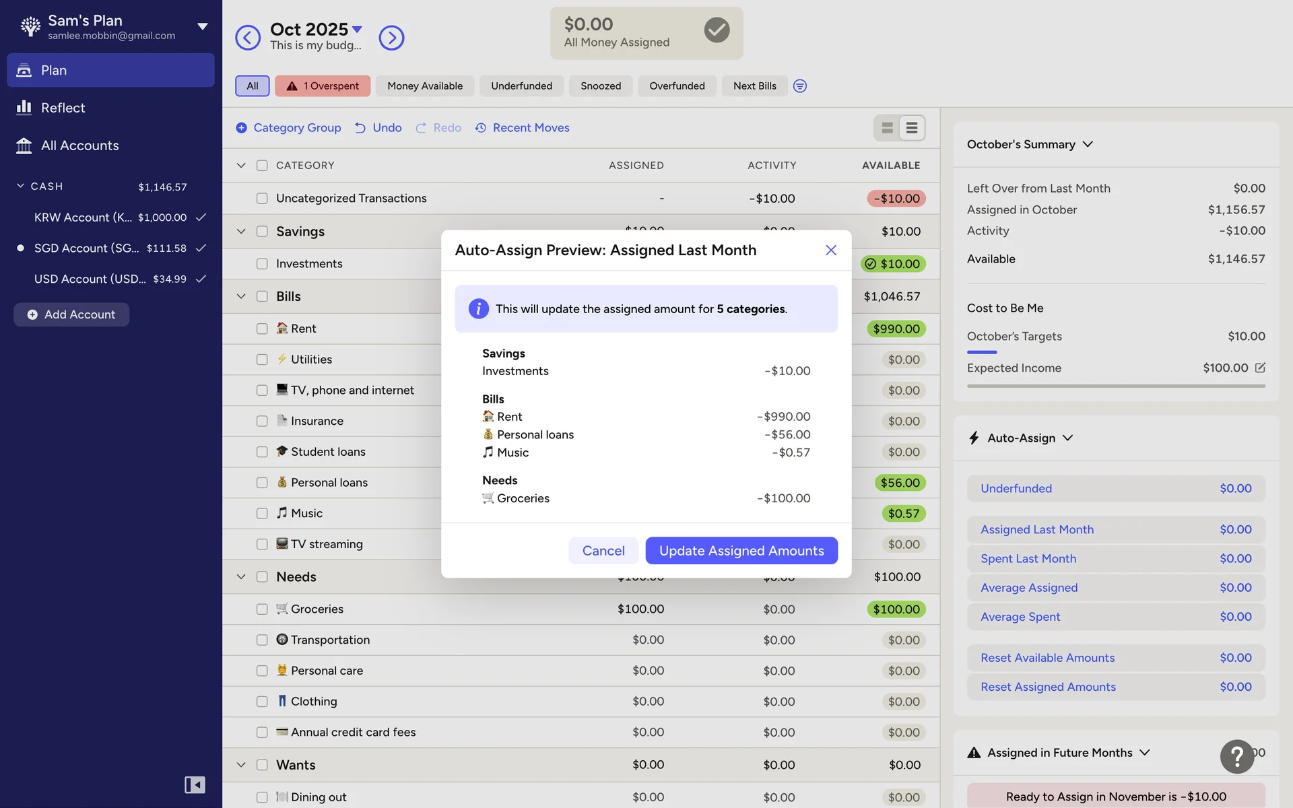Viewport: 1293px width, 808px height.
Task: Open the Sam's Plan account dropdown
Action: click(202, 27)
